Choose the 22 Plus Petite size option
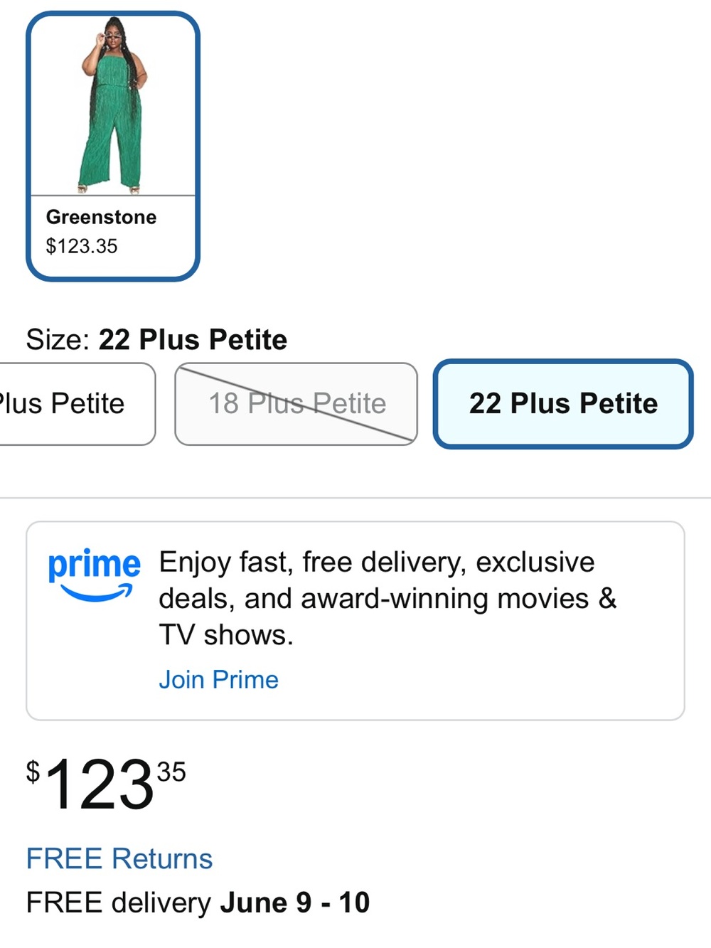711x948 pixels. tap(563, 404)
